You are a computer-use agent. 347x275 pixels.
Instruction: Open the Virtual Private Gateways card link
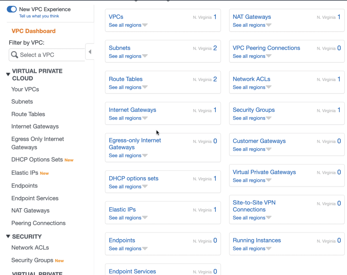264,172
